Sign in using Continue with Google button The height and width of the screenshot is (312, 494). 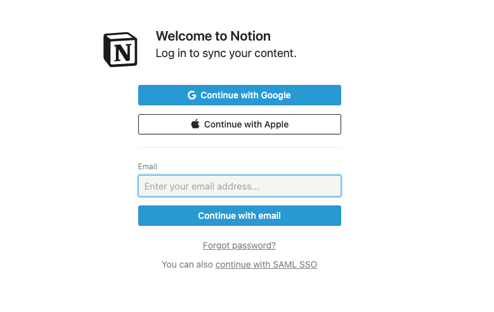(x=240, y=95)
